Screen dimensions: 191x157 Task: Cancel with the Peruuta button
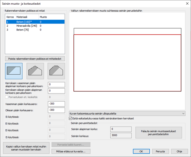coord(160,151)
